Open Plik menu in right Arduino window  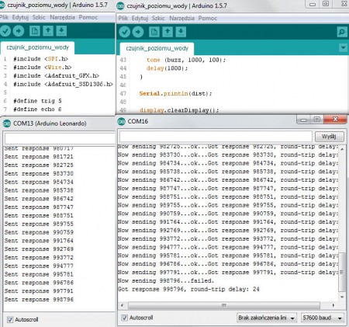point(123,18)
